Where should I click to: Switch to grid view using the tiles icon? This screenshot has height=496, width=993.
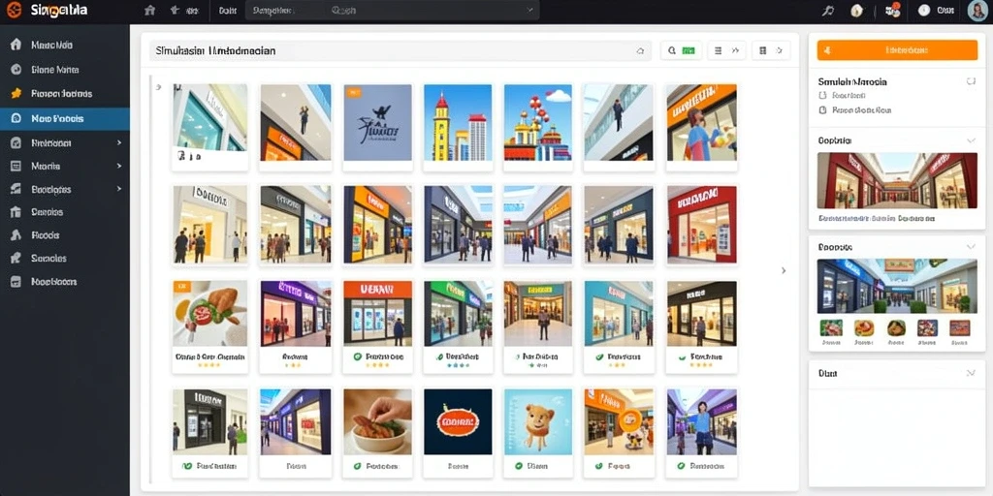(762, 50)
